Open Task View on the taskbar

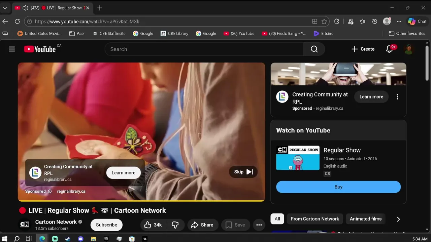29,239
